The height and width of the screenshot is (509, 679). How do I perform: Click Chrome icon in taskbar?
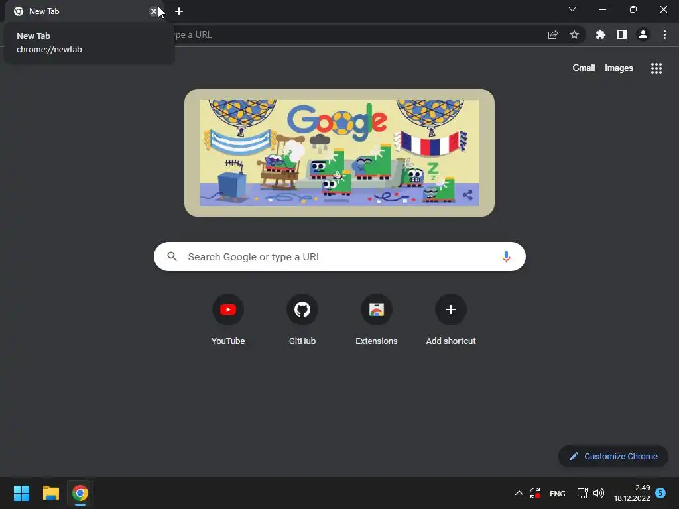tap(80, 493)
